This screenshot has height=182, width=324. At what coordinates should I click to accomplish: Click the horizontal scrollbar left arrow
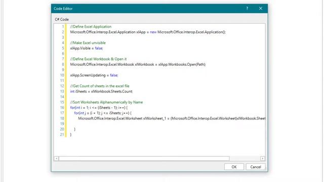click(56, 158)
